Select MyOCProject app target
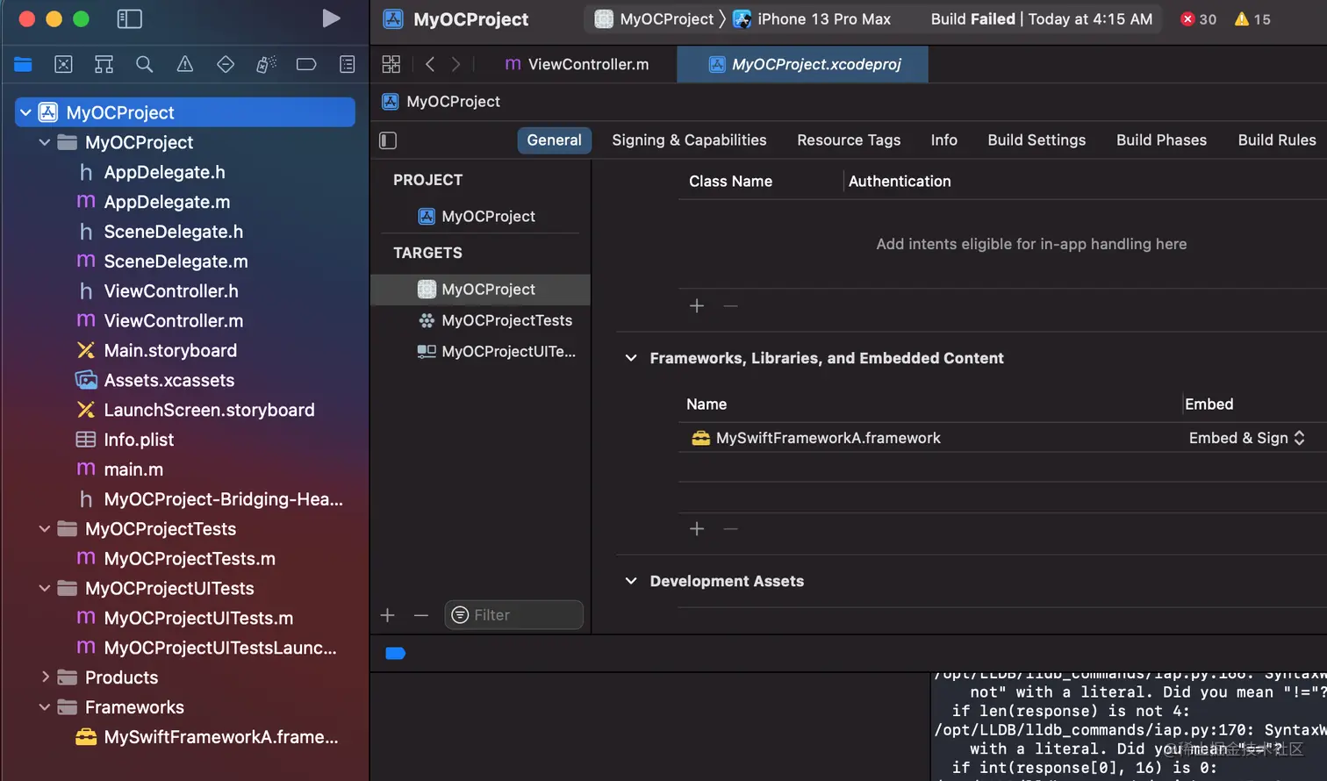Screen dimensions: 1327x781 point(480,290)
